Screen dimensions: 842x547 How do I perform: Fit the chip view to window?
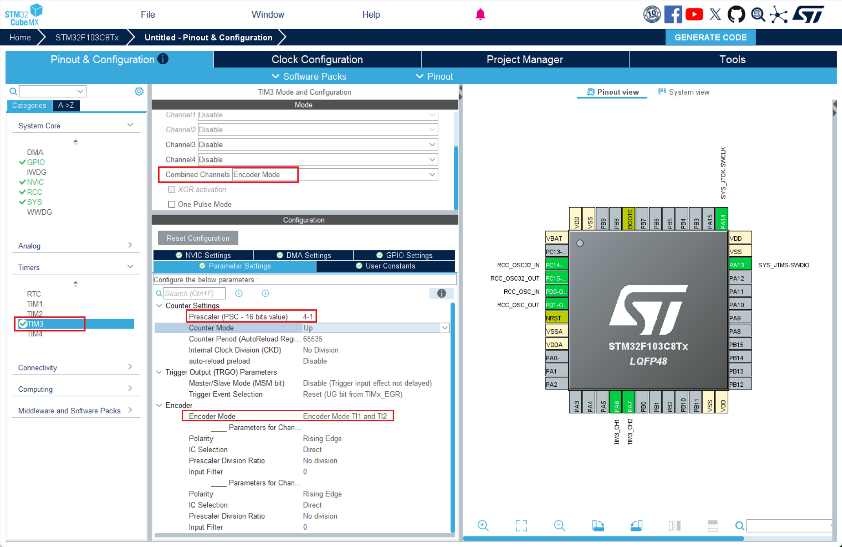(x=522, y=525)
